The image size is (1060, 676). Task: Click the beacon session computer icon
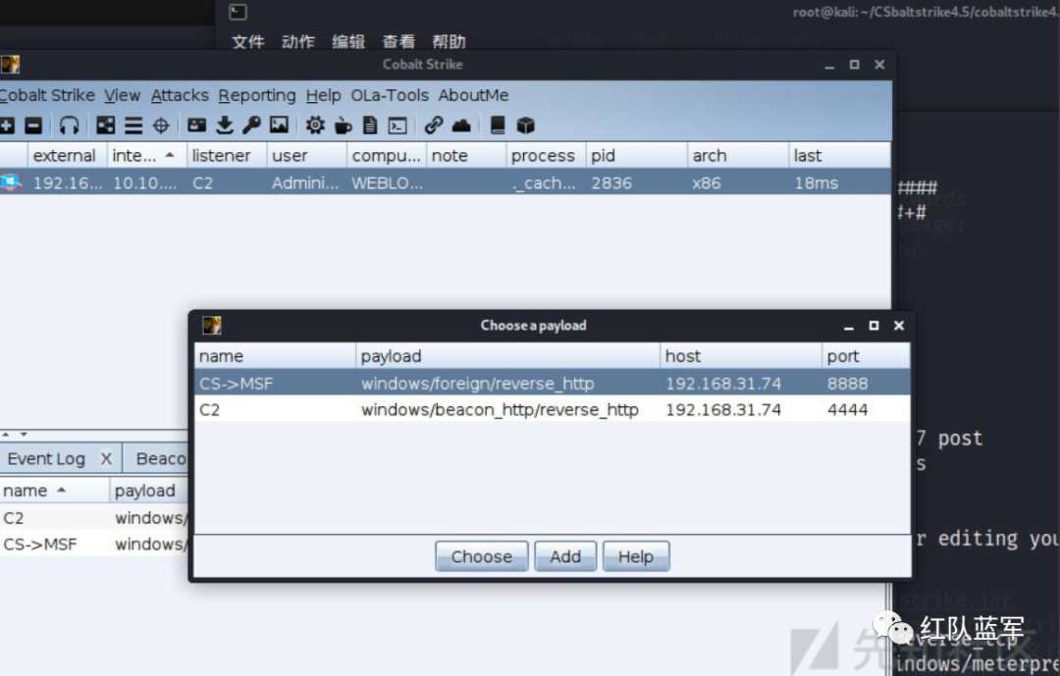pyautogui.click(x=11, y=182)
